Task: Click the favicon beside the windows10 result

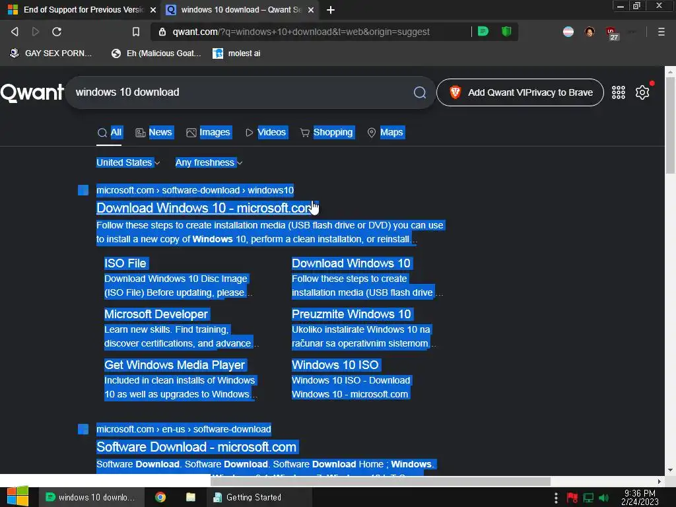Action: coord(83,190)
